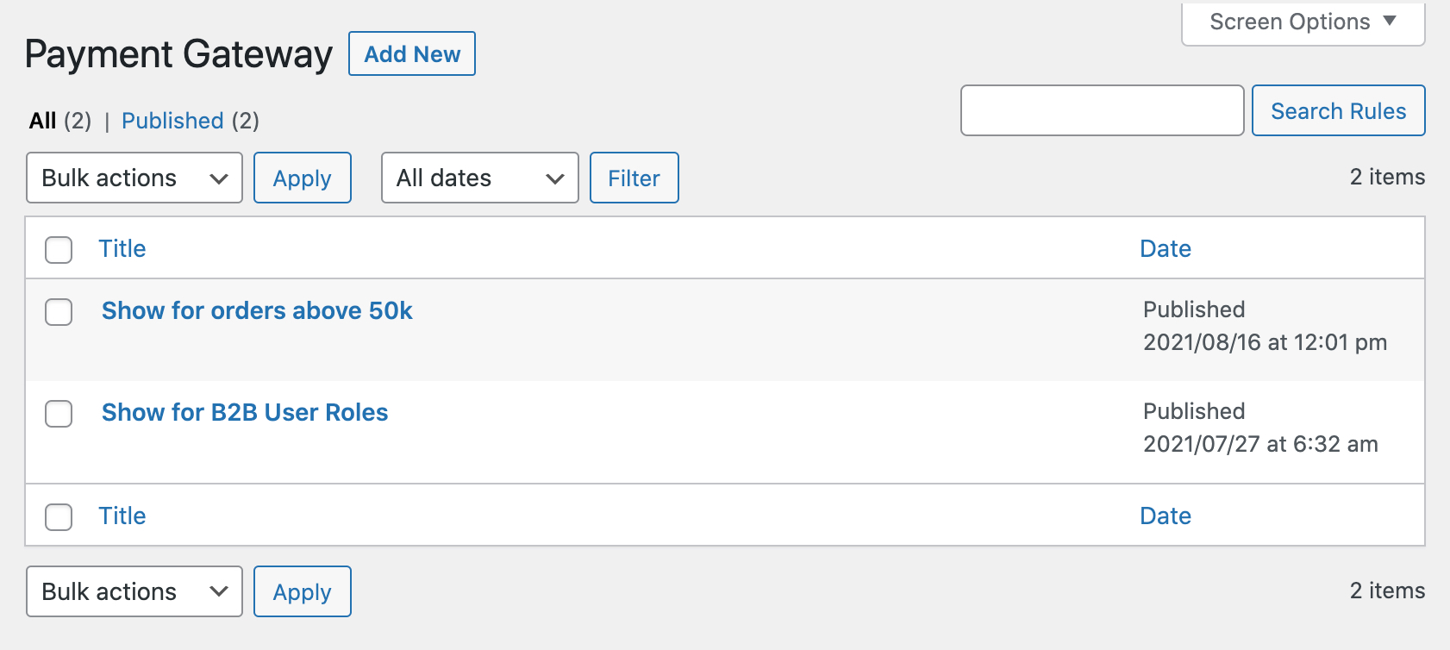Click the Apply button near Bulk actions
Image resolution: width=1450 pixels, height=650 pixels.
302,178
